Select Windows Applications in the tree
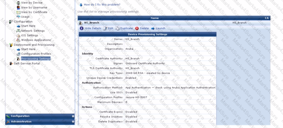The image size is (283, 128). [x=36, y=40]
